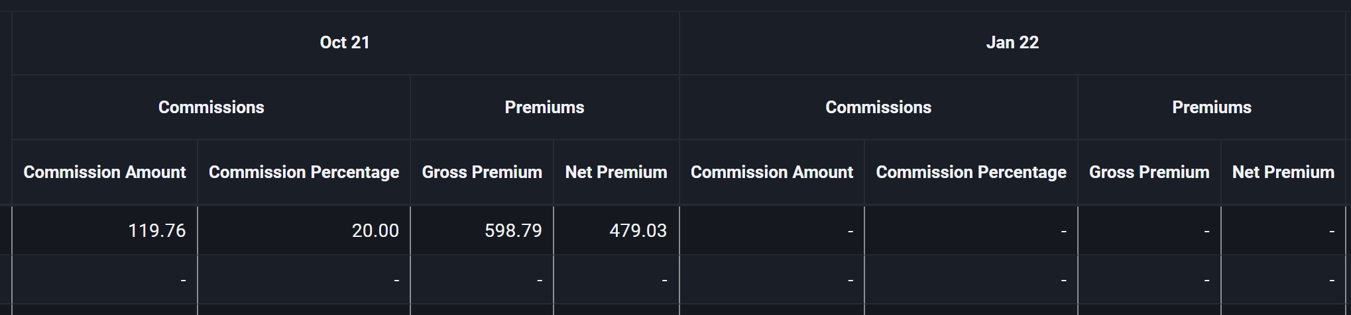Click Jan 22 Net Premium column header
Screen dimensions: 1351x315
(1283, 172)
